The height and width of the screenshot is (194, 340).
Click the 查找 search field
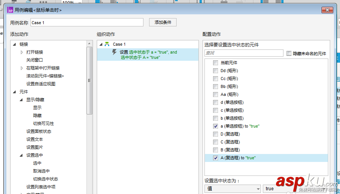tap(244, 53)
